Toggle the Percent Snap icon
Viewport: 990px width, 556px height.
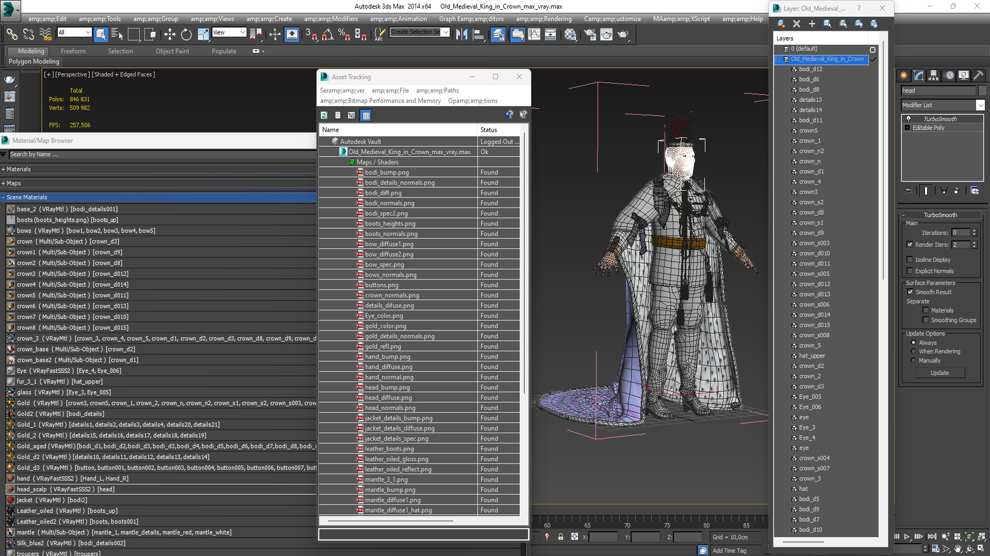tap(344, 34)
